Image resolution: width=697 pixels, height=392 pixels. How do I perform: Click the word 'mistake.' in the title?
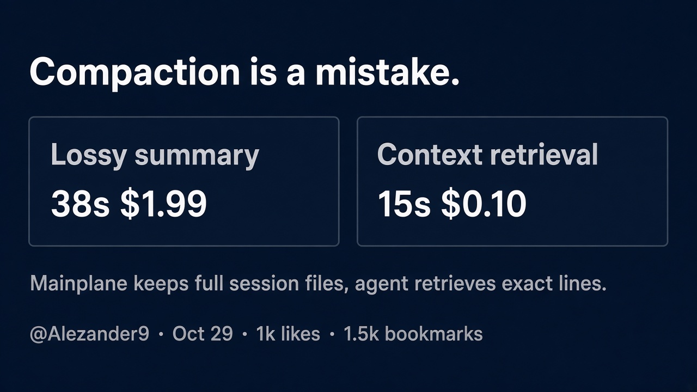(x=388, y=72)
